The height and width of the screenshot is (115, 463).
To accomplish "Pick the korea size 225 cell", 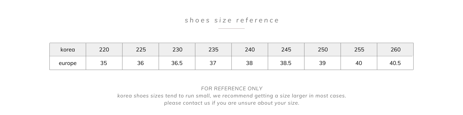I will coord(141,50).
